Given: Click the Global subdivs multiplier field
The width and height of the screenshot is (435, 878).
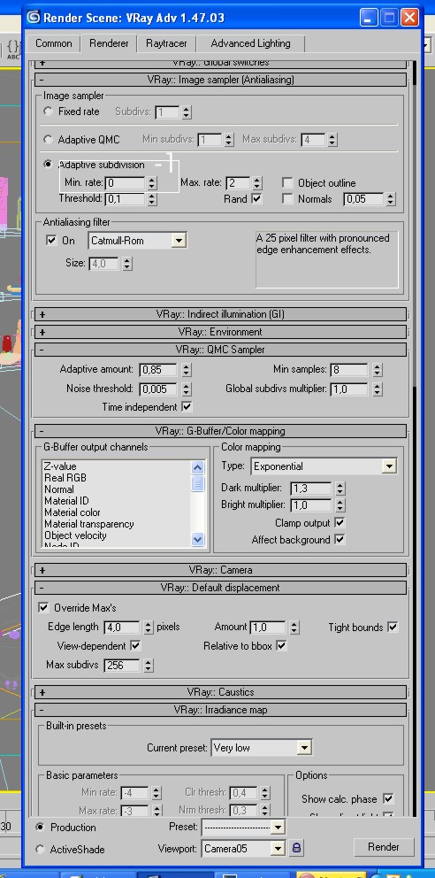Looking at the screenshot, I should (350, 389).
